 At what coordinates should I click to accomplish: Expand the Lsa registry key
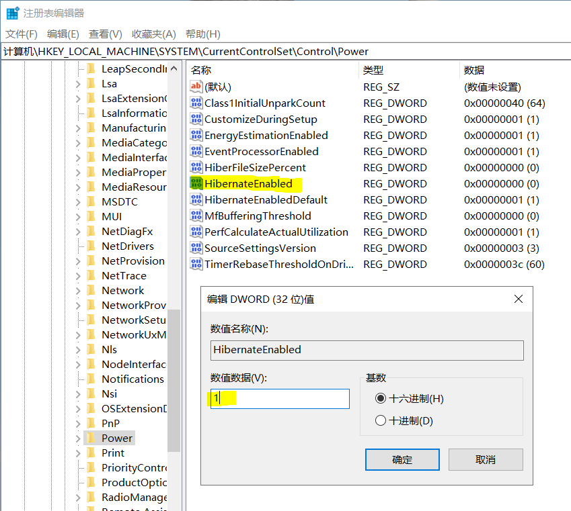78,84
